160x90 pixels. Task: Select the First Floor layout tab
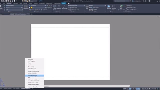coord(16,88)
